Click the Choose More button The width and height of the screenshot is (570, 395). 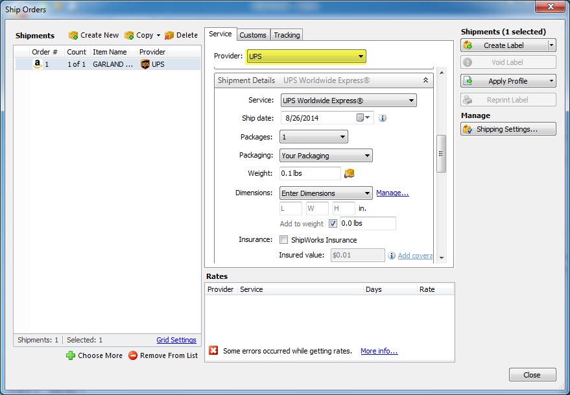(x=94, y=355)
